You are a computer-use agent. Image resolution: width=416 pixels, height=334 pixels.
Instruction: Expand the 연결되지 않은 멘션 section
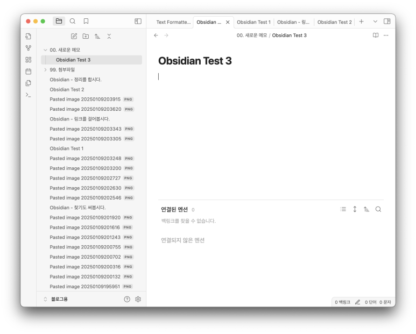click(182, 240)
